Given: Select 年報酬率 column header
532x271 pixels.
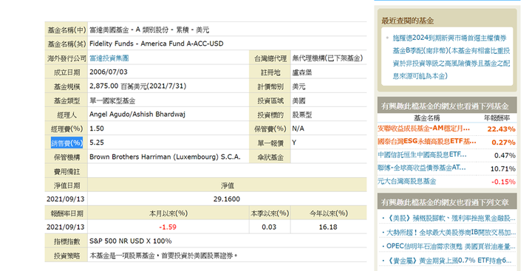Looking at the screenshot, I should point(497,117).
